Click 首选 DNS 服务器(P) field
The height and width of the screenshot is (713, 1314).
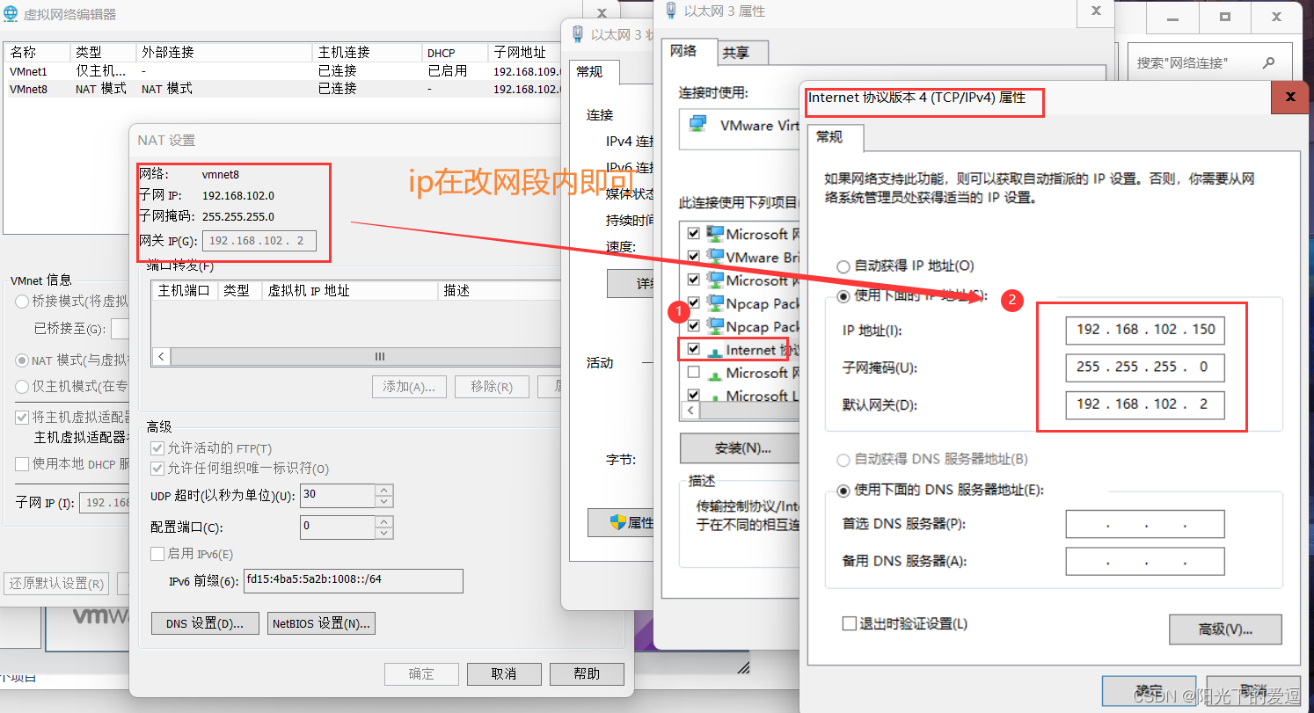[x=1145, y=524]
